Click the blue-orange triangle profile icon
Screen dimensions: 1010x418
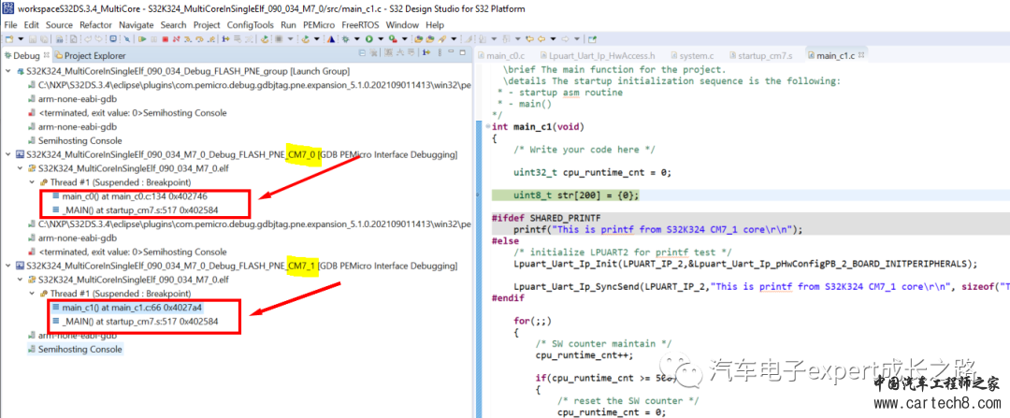[x=331, y=38]
